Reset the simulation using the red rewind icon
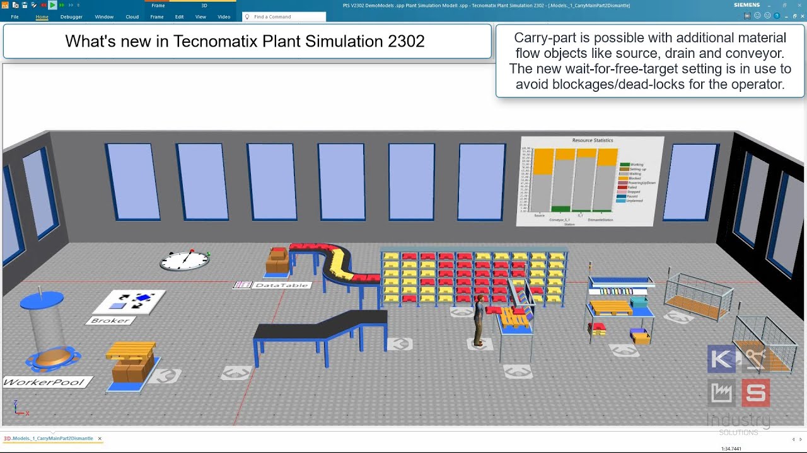The height and width of the screenshot is (453, 807). (43, 5)
